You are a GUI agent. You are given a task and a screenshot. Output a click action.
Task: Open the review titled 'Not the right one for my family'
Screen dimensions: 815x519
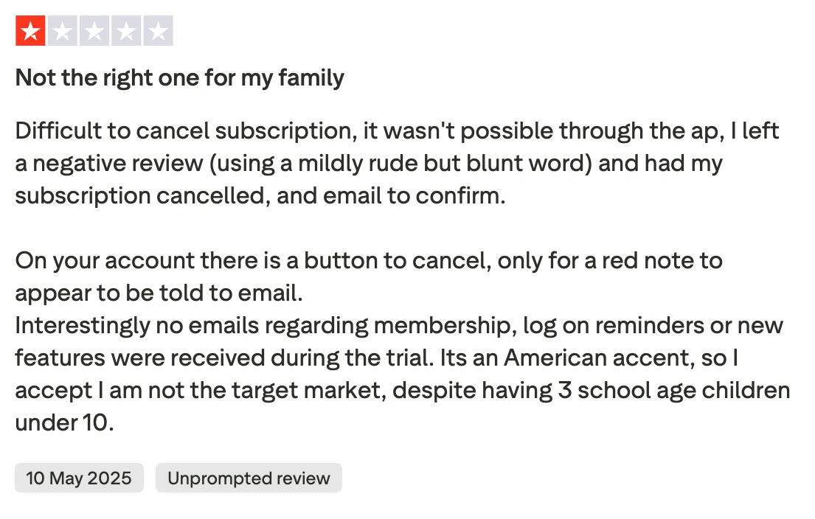coord(178,77)
